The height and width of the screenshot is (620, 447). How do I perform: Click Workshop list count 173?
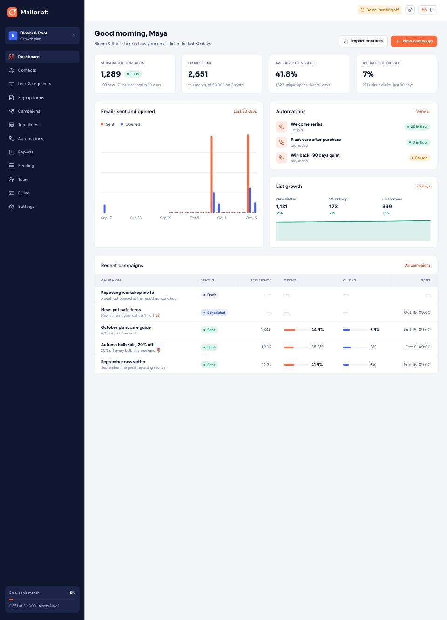pyautogui.click(x=333, y=207)
